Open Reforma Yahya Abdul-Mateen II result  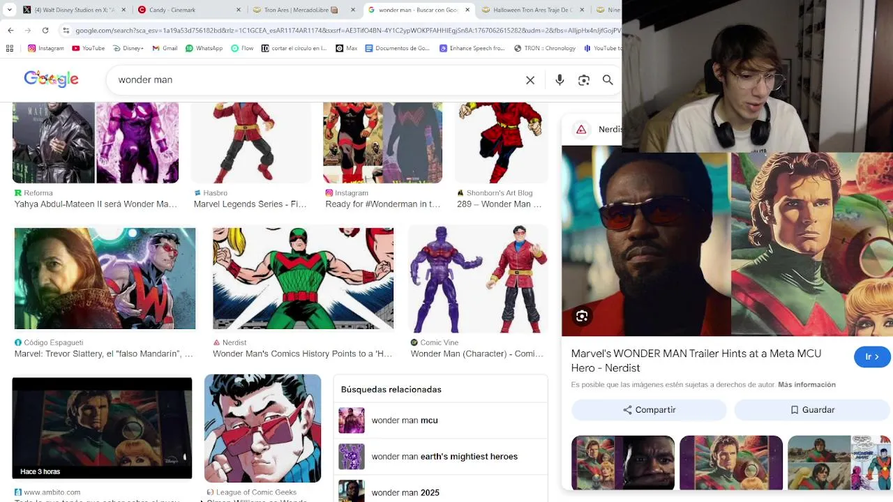click(96, 143)
